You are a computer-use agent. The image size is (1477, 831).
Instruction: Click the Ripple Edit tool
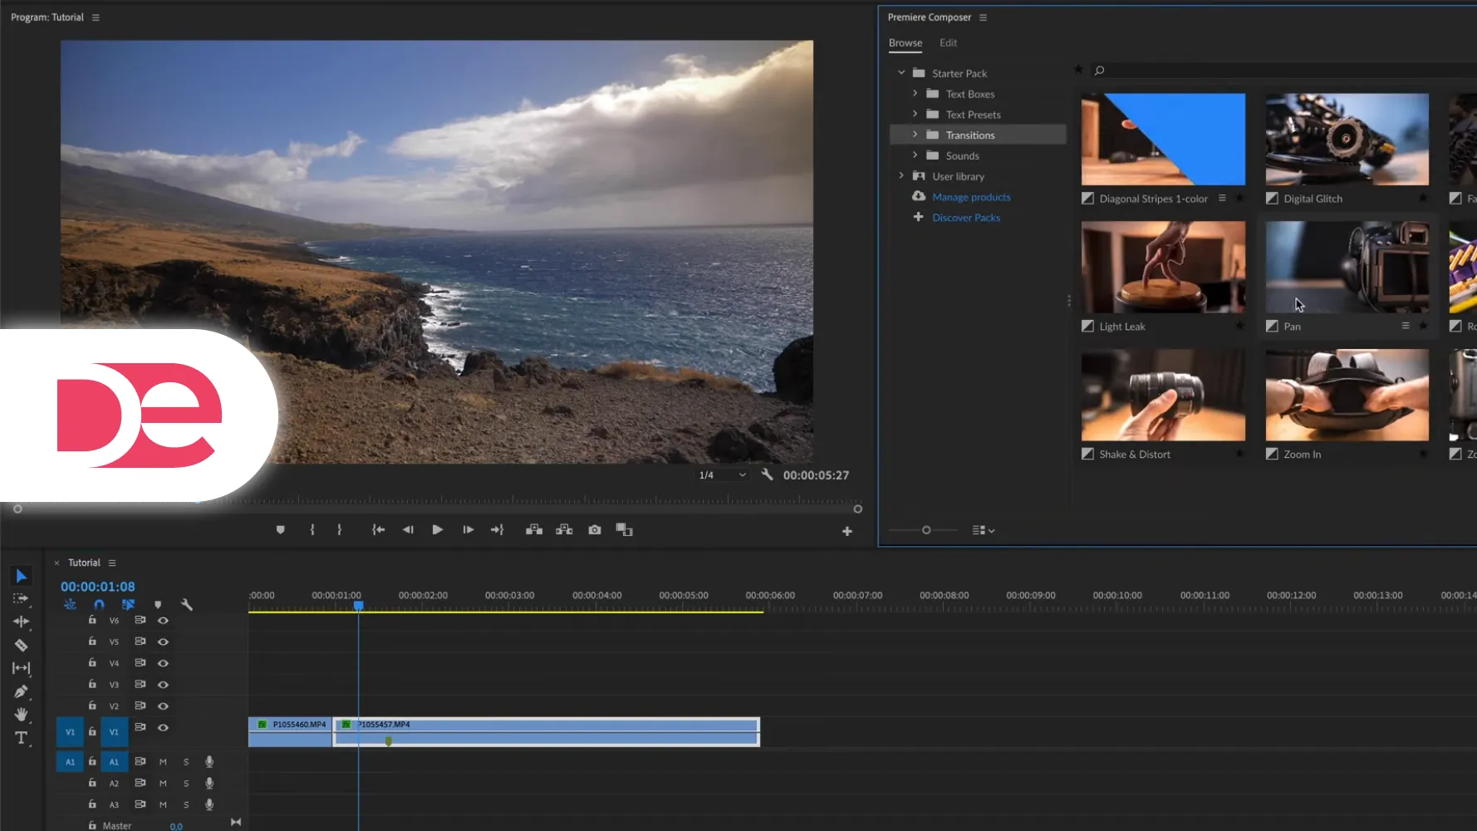click(21, 622)
